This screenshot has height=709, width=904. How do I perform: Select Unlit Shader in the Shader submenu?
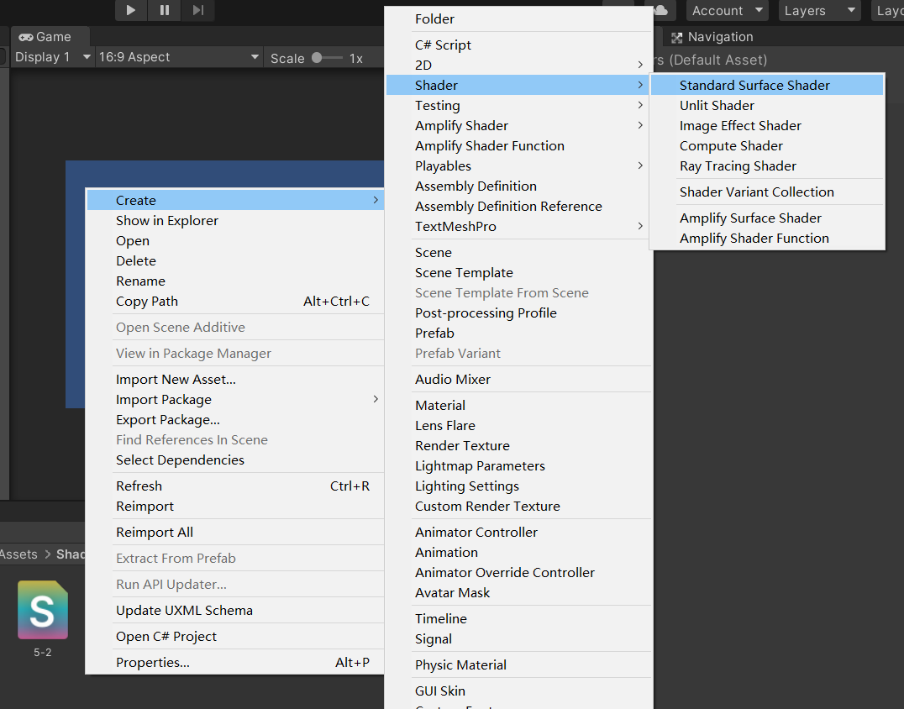767,106
